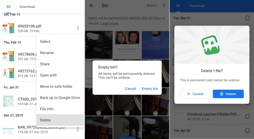Choose Back up to Google Drive
Screen dimensions: 254x139
[x=60, y=98]
